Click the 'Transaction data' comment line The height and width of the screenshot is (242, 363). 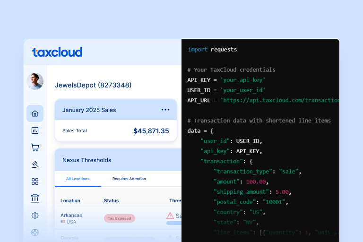point(259,121)
